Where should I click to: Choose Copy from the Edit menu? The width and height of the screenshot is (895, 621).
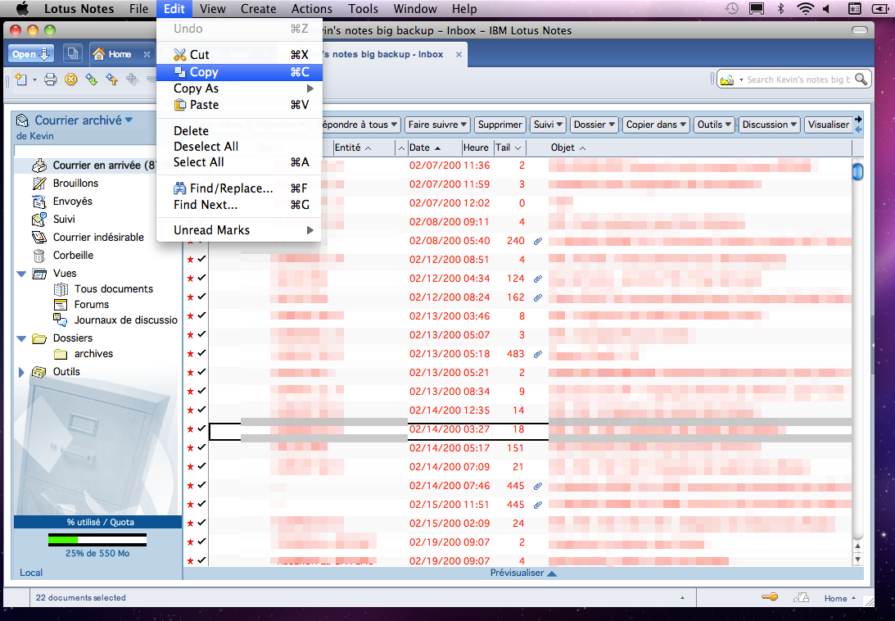[240, 72]
